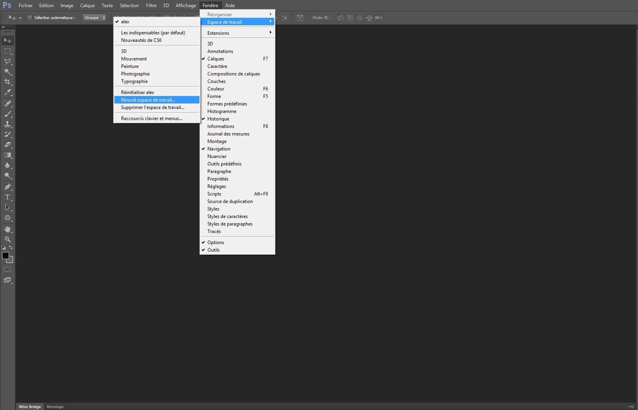638x410 pixels.
Task: Open the Filtre menu
Action: [151, 6]
